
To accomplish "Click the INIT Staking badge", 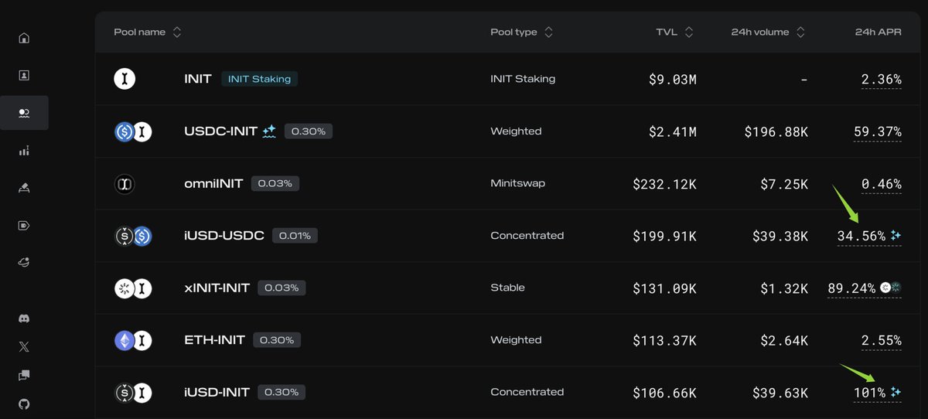I will [x=259, y=79].
